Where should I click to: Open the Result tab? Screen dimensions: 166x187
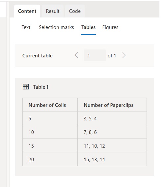[x=53, y=11]
